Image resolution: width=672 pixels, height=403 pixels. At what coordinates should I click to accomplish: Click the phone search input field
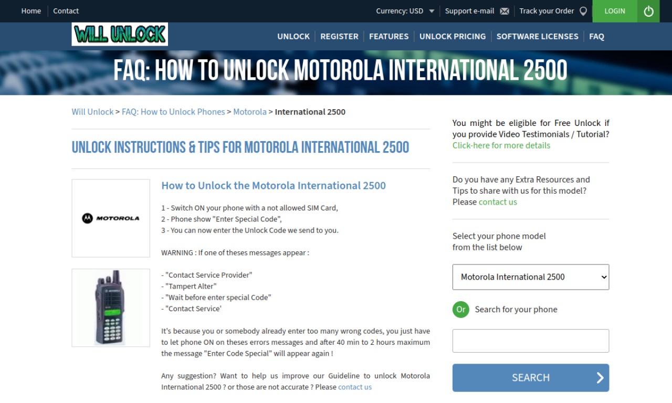(x=531, y=341)
